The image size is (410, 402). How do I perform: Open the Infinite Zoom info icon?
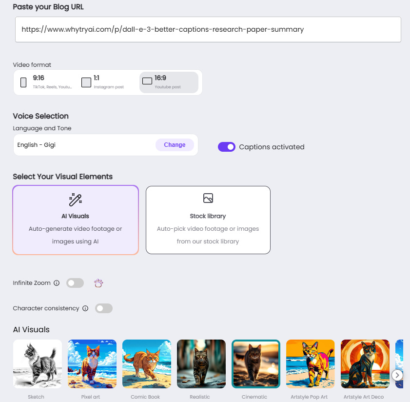pyautogui.click(x=57, y=283)
